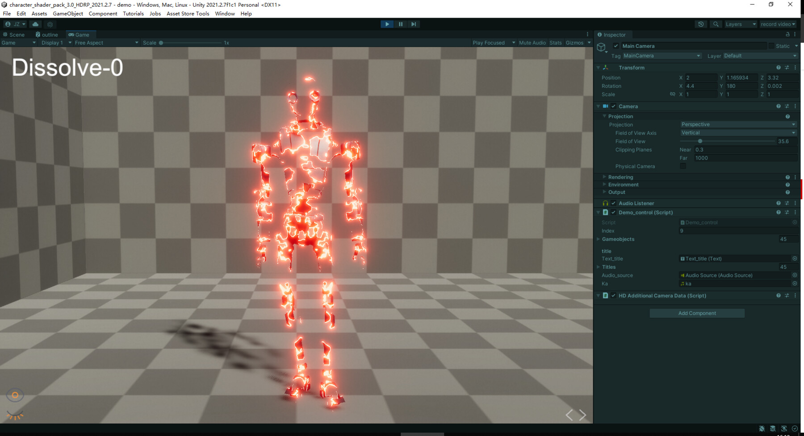Viewport: 804px width, 436px height.
Task: Open the Free Aspect dropdown
Action: coord(105,42)
